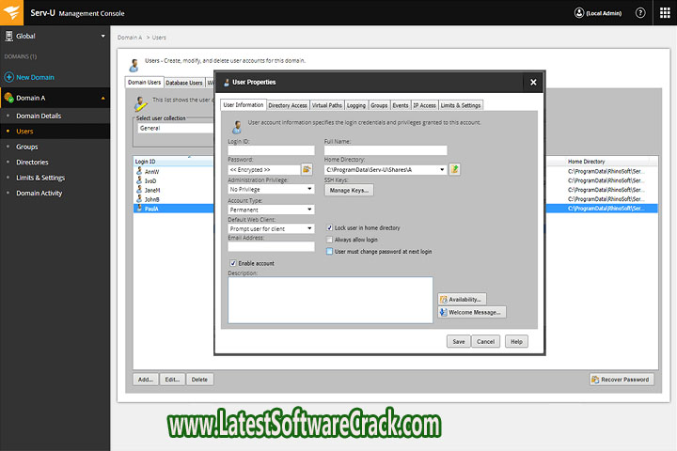
Task: Open Domain Activity in sidebar
Action: coord(39,194)
